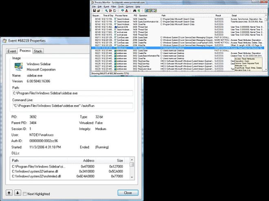The image size is (269, 201).
Task: Click the Clear display icon in Process Monitor
Action: point(115,11)
